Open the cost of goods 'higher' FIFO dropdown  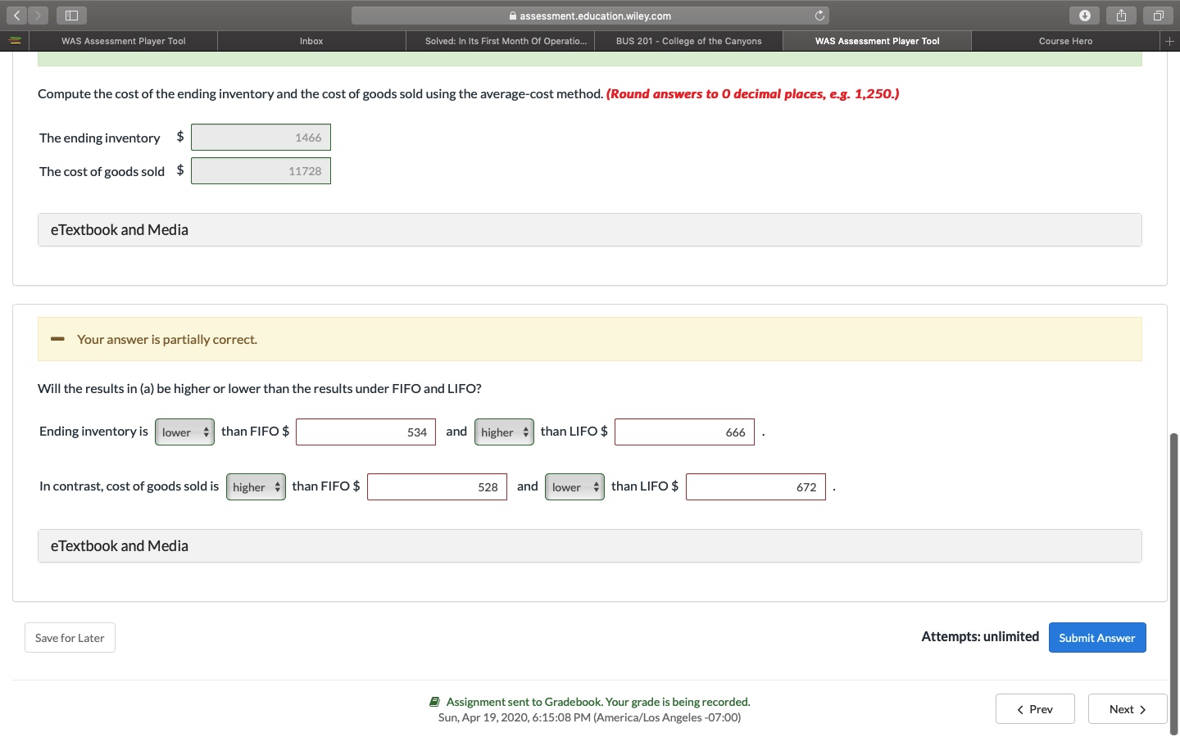tap(256, 487)
